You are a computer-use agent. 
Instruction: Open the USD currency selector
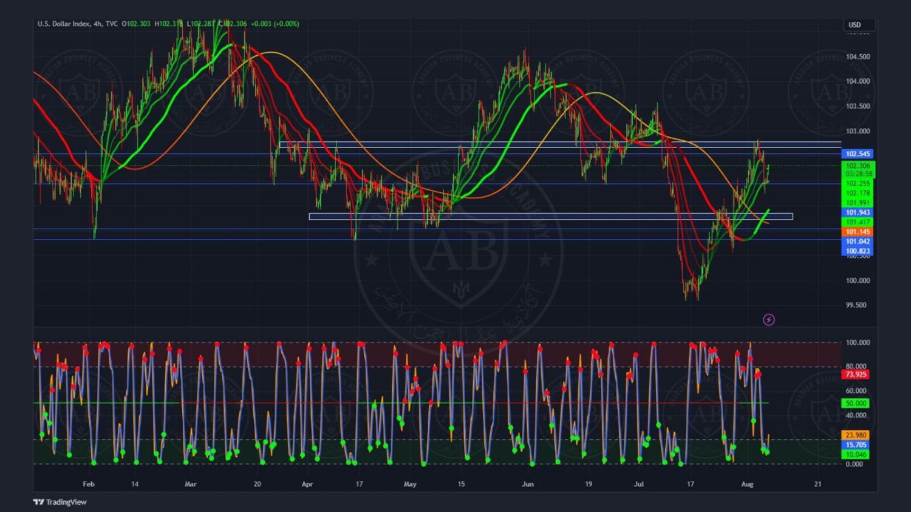click(858, 25)
